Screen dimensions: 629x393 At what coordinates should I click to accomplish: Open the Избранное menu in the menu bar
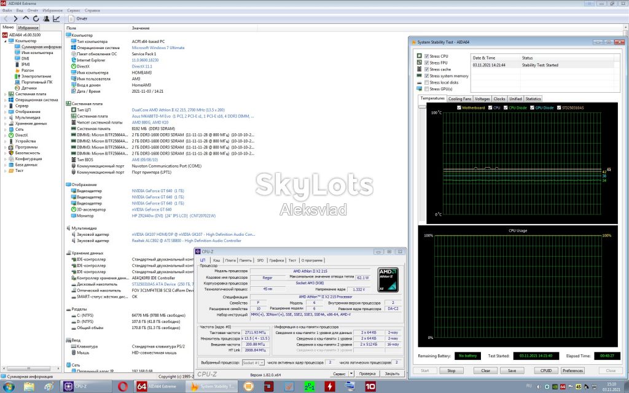click(x=52, y=10)
